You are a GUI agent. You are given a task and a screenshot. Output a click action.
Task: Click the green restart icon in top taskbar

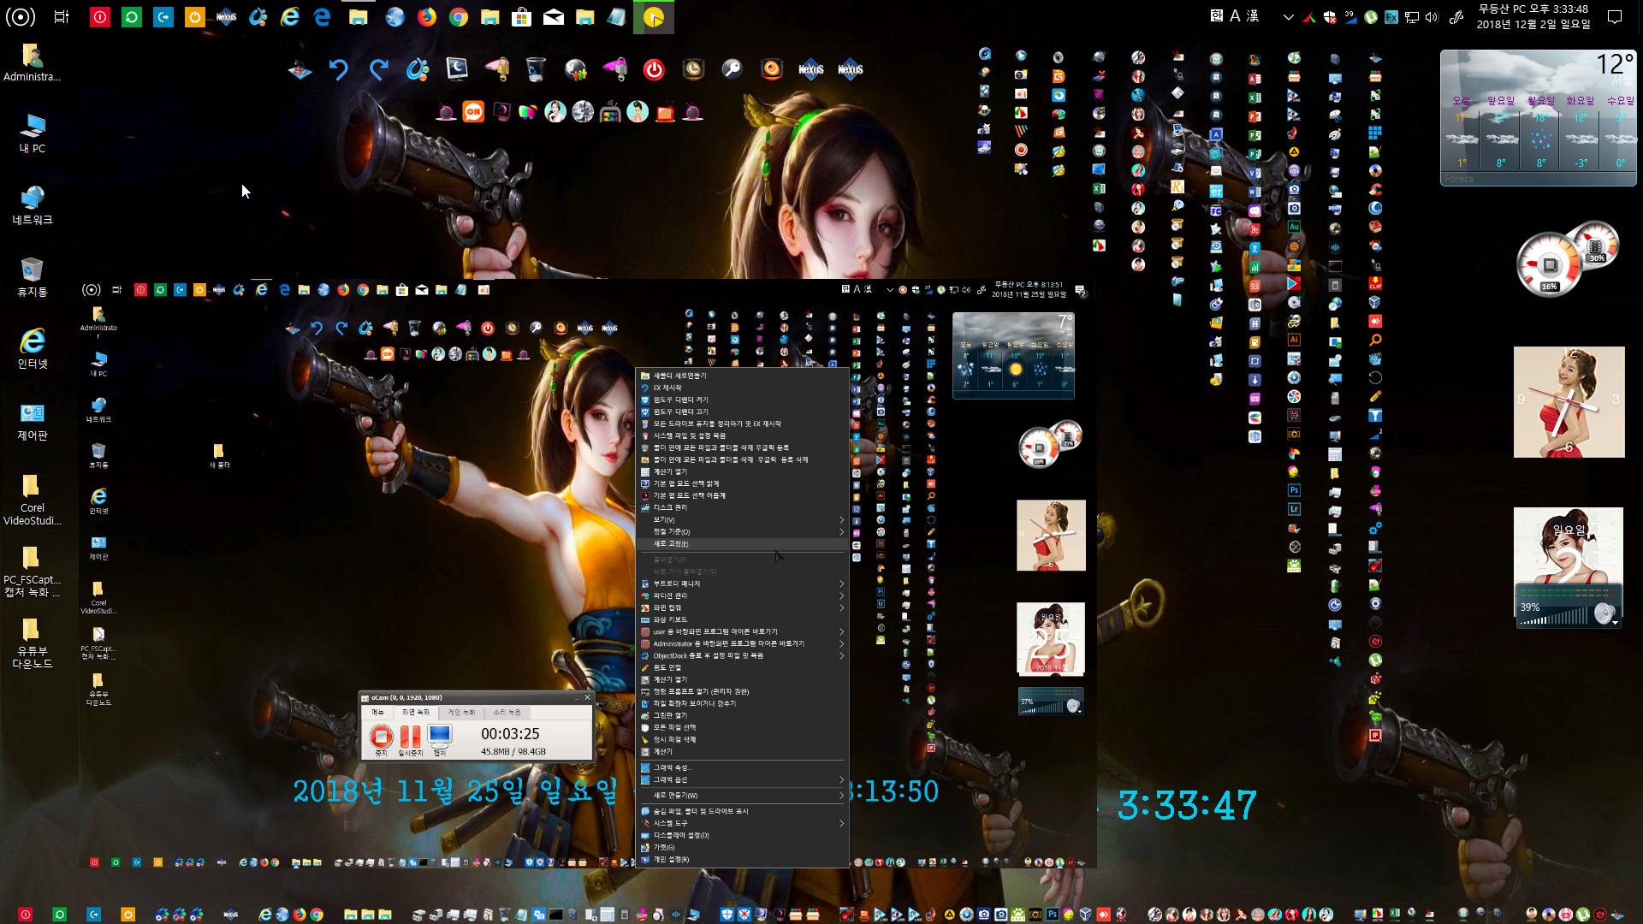coord(132,17)
